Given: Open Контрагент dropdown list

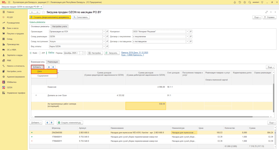Looking at the screenshot, I should (187, 32).
